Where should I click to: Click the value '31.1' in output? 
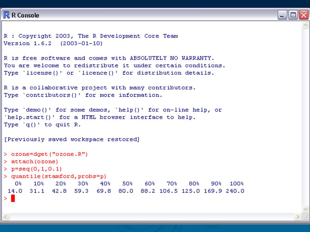(37, 191)
